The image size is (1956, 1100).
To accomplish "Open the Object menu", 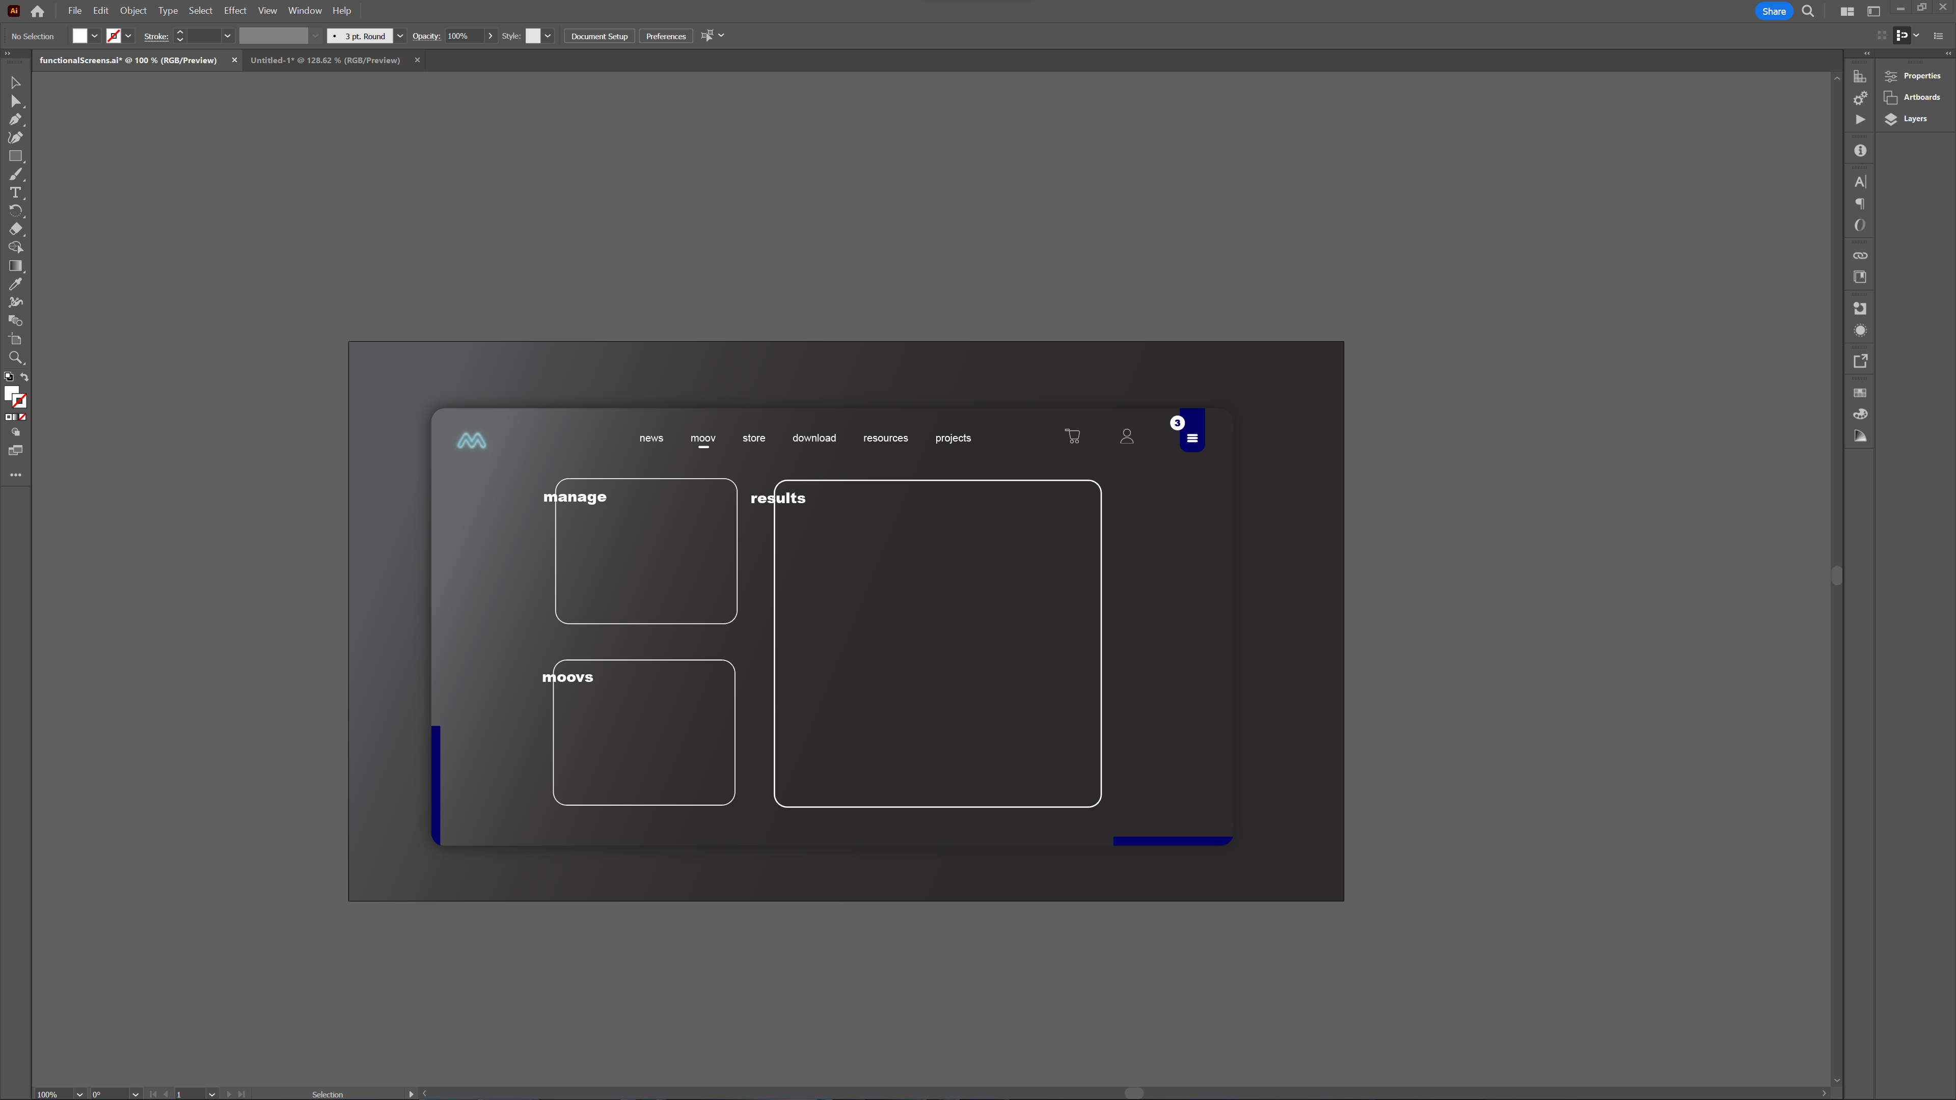I will 133,11.
